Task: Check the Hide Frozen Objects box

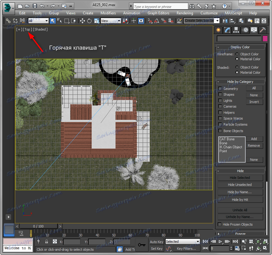Action: click(219, 224)
